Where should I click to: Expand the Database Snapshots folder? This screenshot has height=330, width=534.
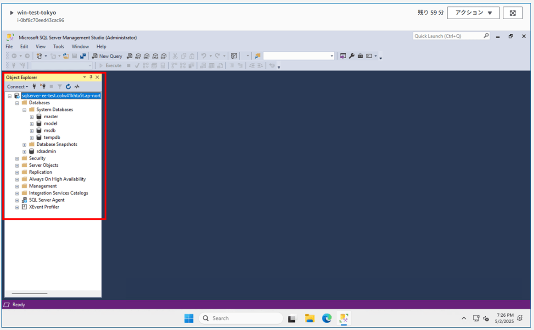pos(24,145)
